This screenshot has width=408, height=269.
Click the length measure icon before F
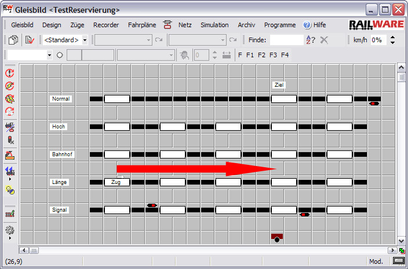coord(227,55)
